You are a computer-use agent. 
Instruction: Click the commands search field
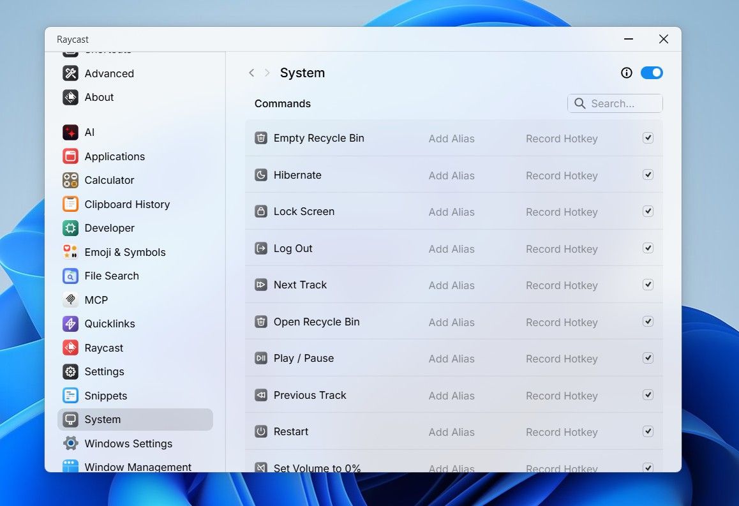(x=615, y=103)
